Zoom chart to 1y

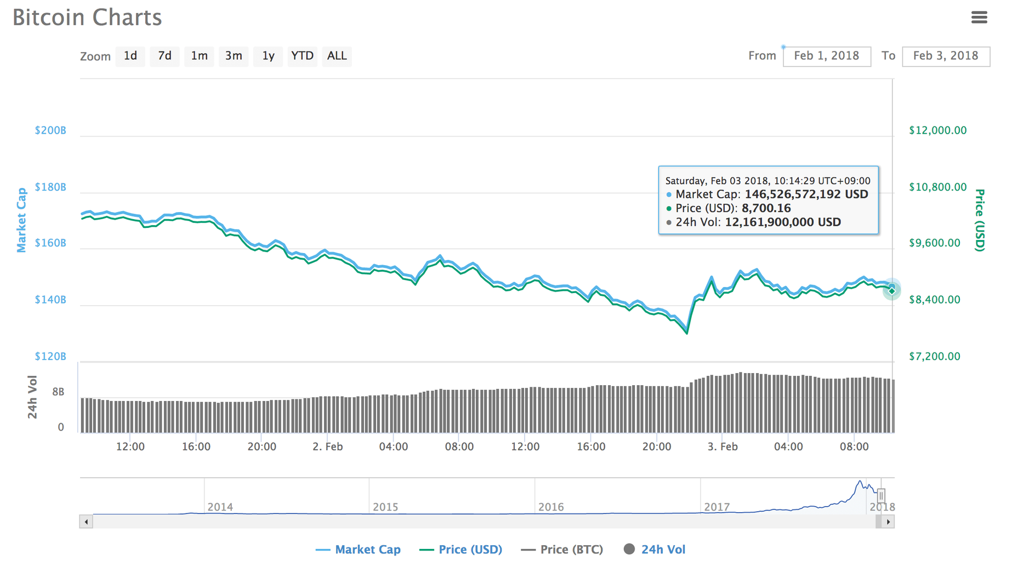pos(268,56)
